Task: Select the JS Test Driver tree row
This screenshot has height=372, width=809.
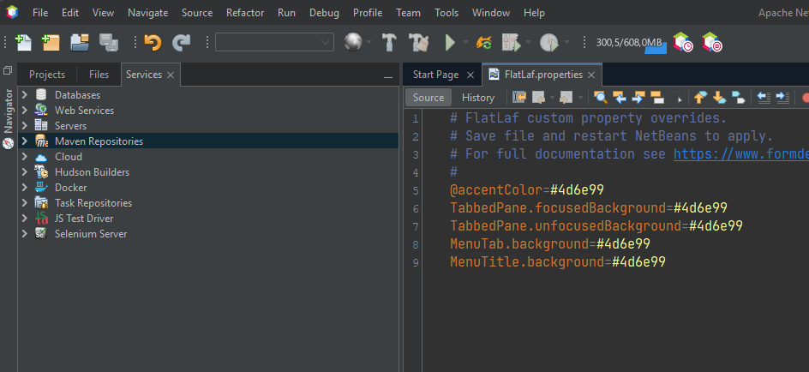Action: tap(208, 219)
